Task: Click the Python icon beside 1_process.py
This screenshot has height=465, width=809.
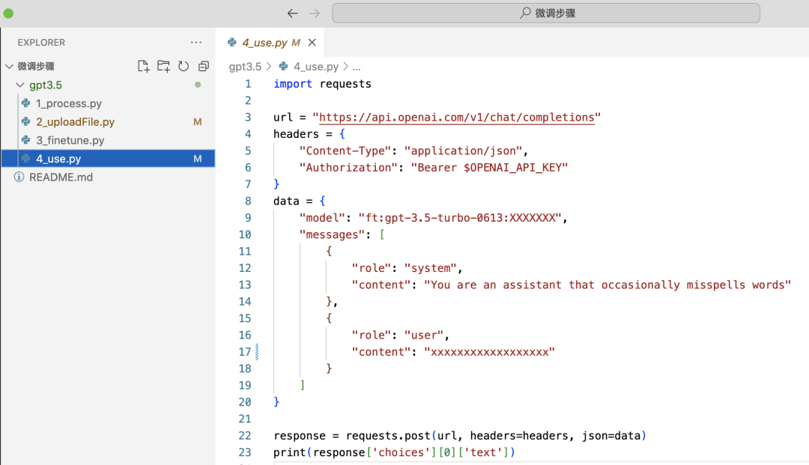Action: [x=25, y=103]
